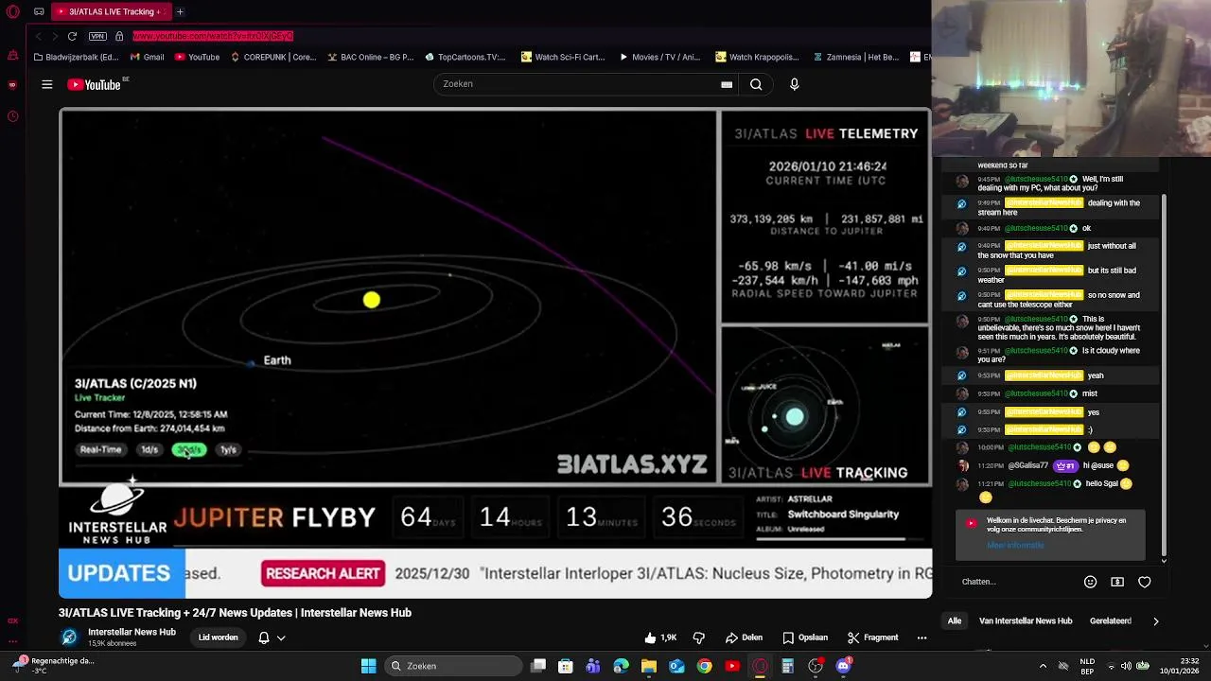1211x681 pixels.
Task: Open the YouTube hamburger guide menu
Action: [x=46, y=84]
